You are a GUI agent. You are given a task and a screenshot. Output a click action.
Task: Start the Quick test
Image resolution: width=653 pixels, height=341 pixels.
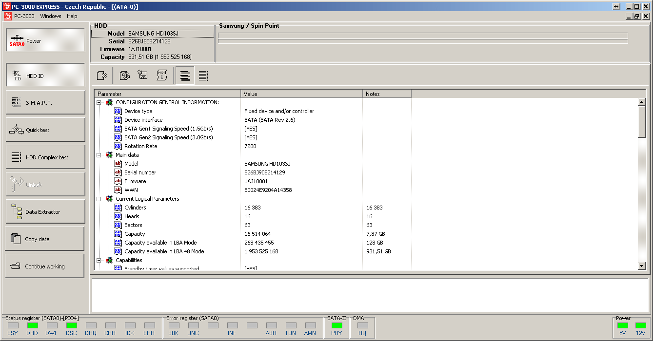[45, 130]
